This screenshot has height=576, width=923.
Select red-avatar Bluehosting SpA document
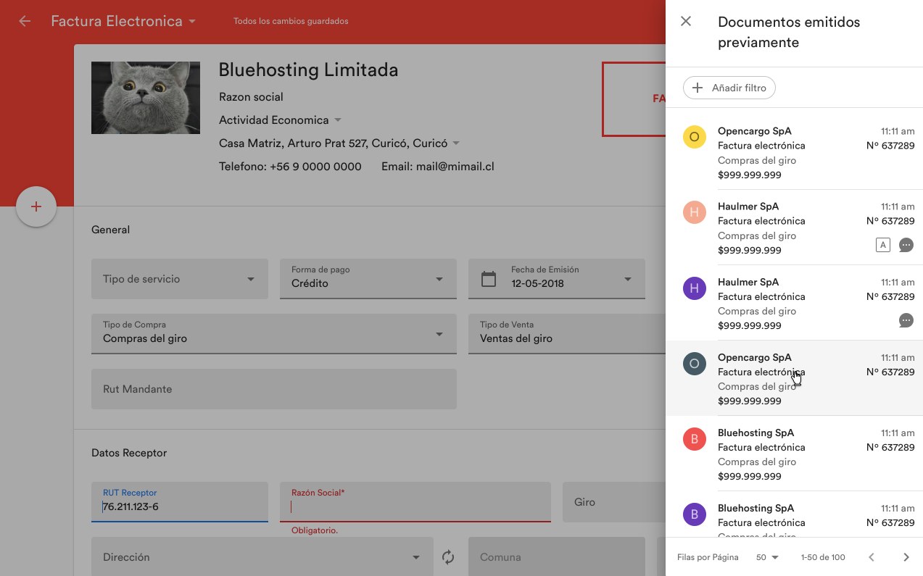click(x=794, y=454)
